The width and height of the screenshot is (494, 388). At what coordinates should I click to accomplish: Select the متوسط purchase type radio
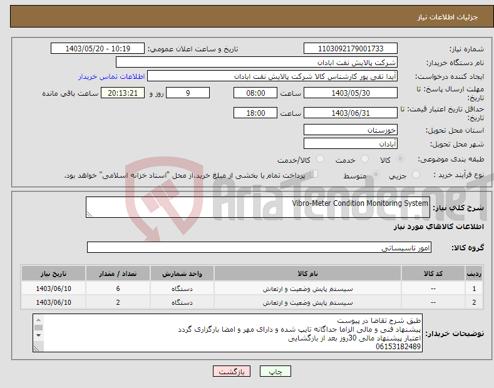coord(376,175)
